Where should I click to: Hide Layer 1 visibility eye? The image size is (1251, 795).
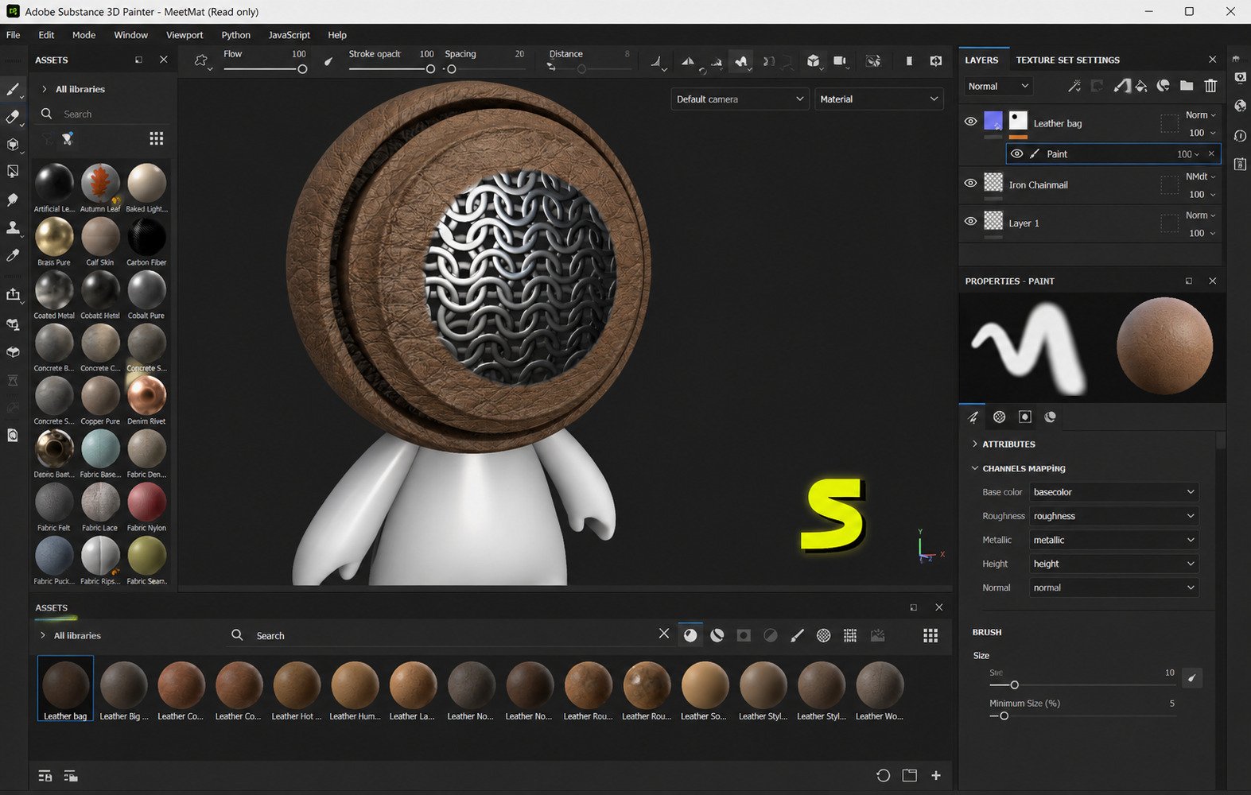[970, 222]
